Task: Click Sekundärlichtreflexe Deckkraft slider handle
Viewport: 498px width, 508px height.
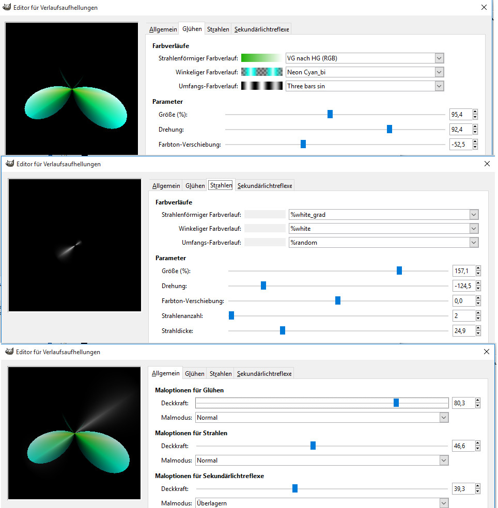Action: coord(294,488)
